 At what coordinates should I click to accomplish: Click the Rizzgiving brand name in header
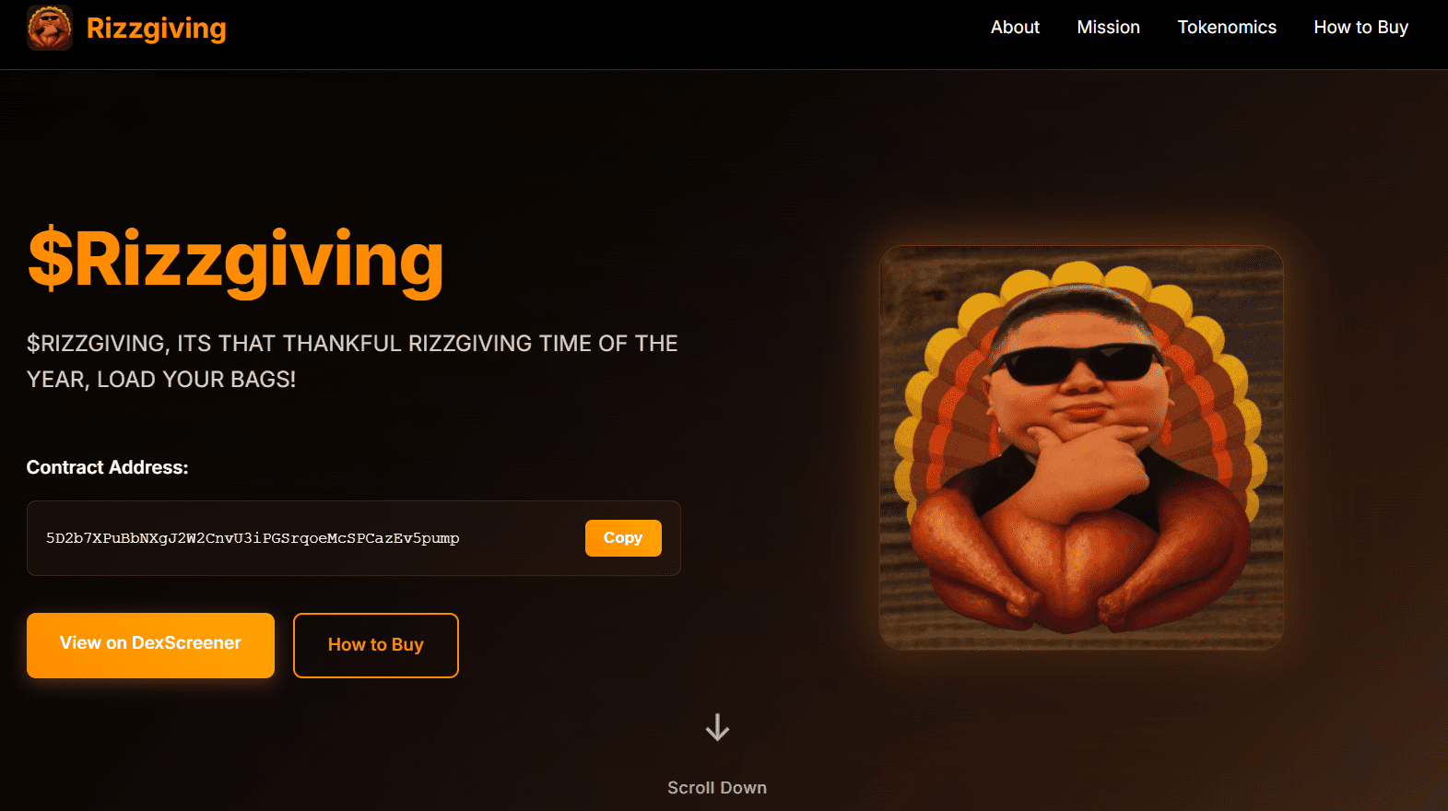coord(156,29)
